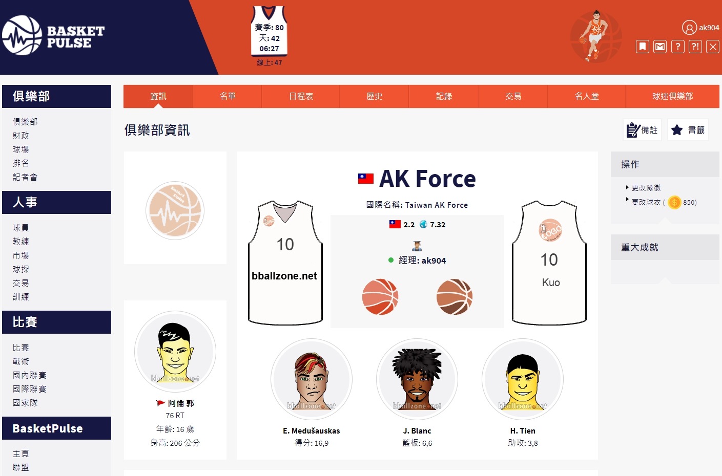Select the brown basketball color swatch
The width and height of the screenshot is (722, 476).
pyautogui.click(x=455, y=297)
